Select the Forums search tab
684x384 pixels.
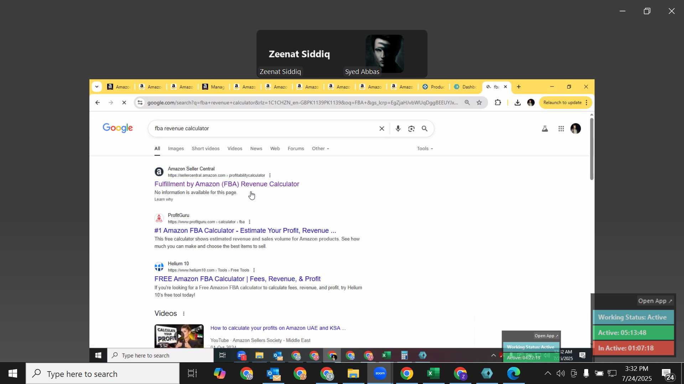296,149
